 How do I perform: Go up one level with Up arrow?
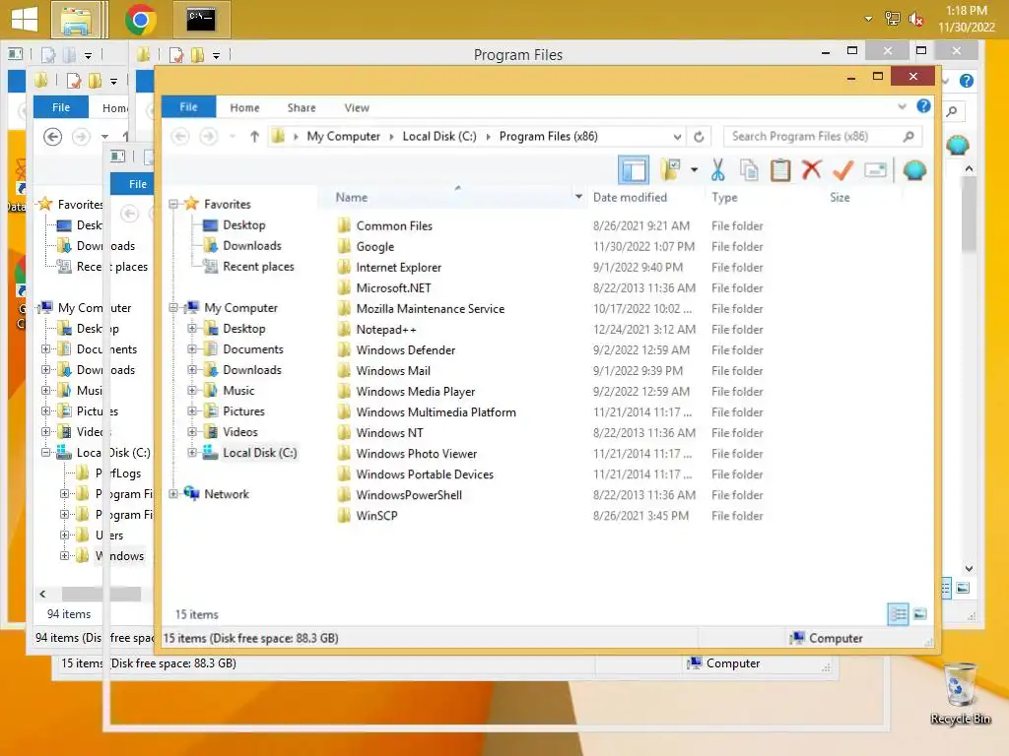point(255,136)
